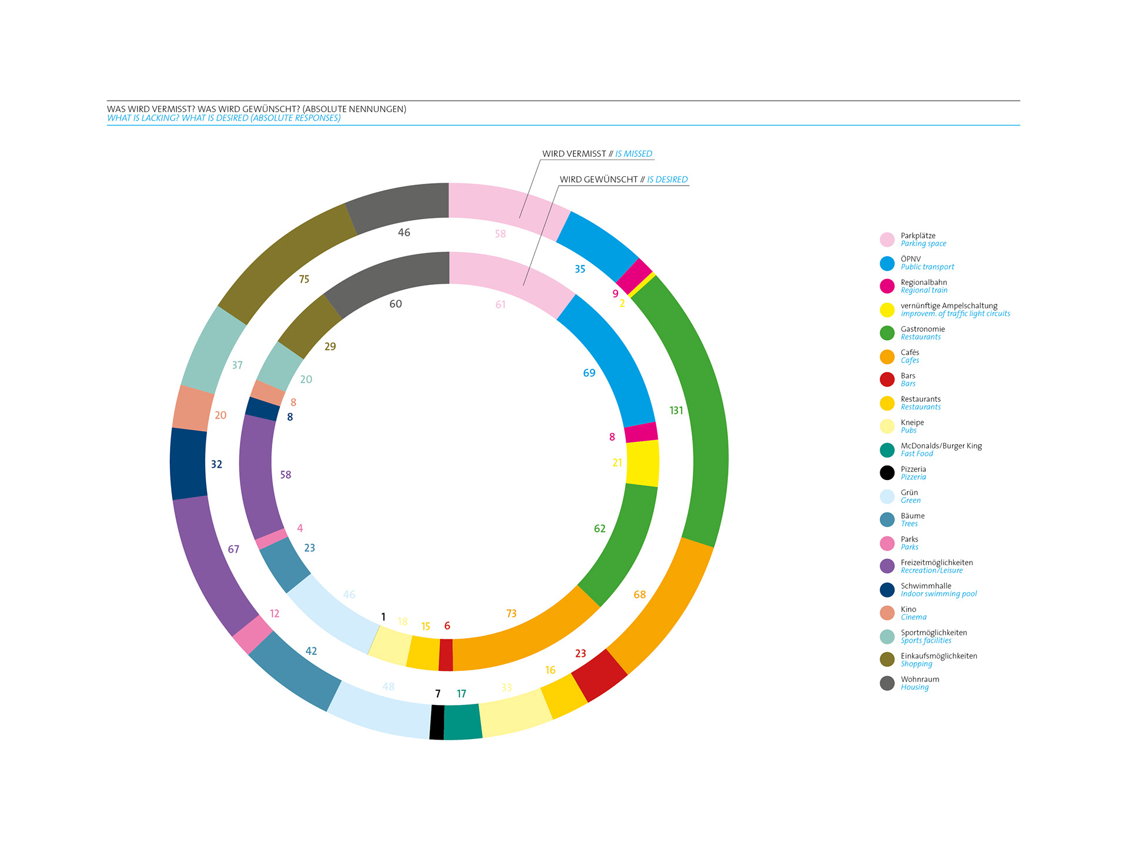The image size is (1129, 846).
Task: Click the outer red Bars segment labeled 23
Action: point(599,676)
